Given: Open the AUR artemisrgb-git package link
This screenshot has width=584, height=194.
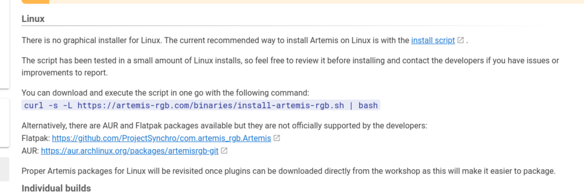Looking at the screenshot, I should click(x=129, y=151).
